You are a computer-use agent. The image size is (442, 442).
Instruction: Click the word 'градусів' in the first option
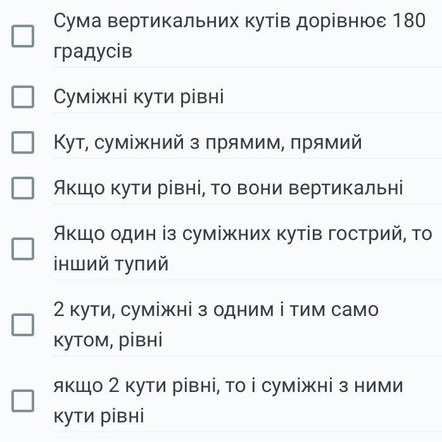coord(93,51)
